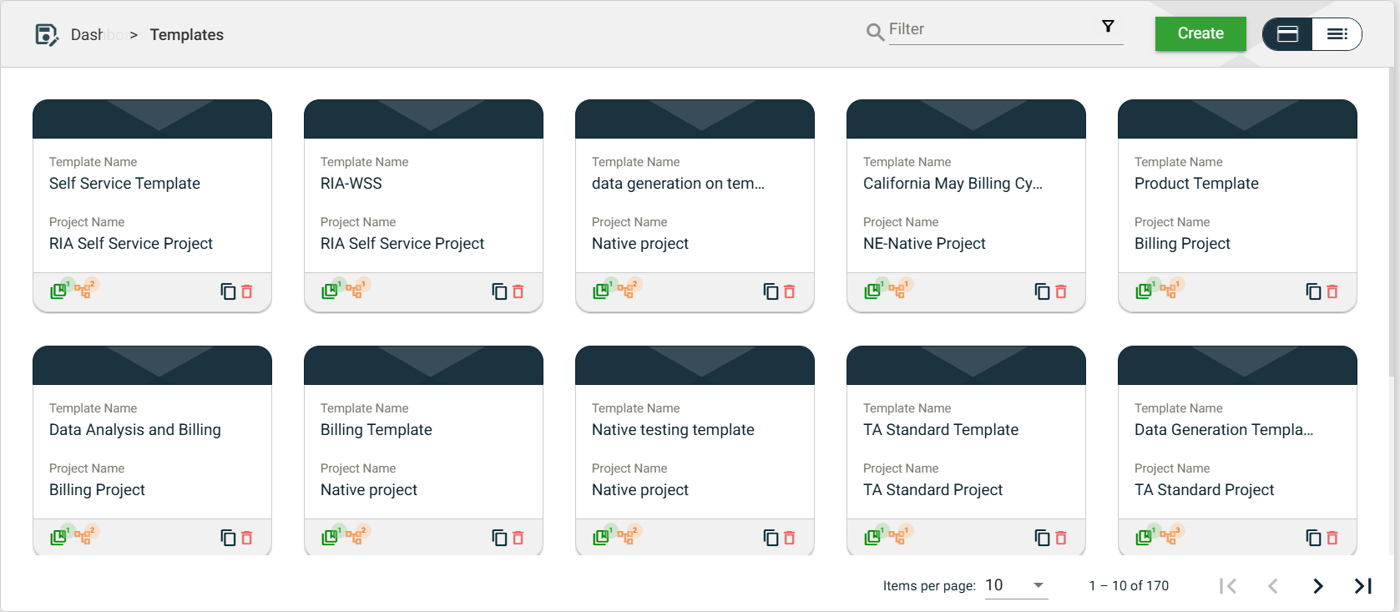Jump to the last page of templates
This screenshot has width=1400, height=612.
1362,586
